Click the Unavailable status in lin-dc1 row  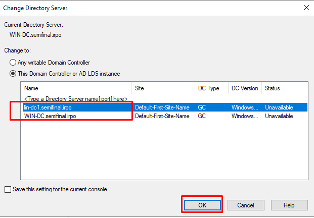pyautogui.click(x=279, y=107)
